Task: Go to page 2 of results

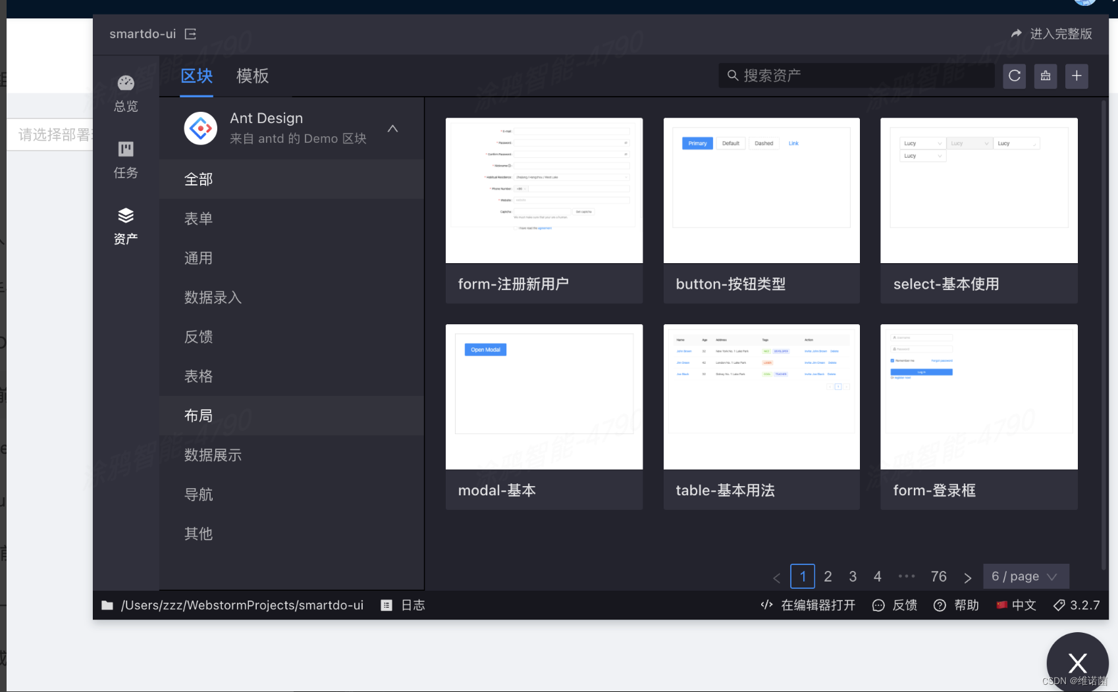Action: tap(828, 576)
